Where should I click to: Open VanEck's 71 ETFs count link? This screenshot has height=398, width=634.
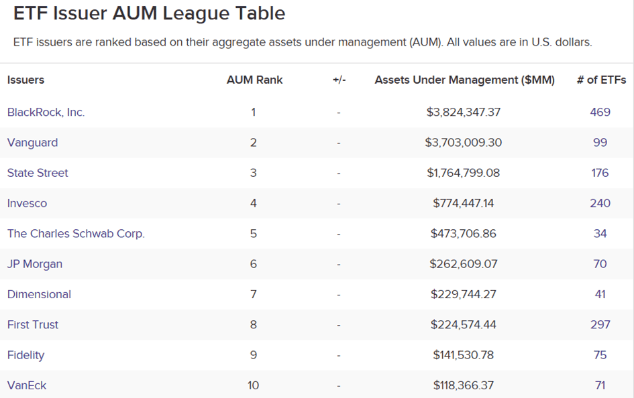coord(600,385)
